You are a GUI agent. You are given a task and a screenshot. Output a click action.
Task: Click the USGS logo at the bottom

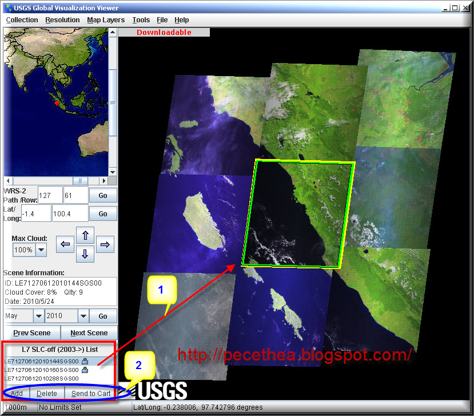[161, 391]
